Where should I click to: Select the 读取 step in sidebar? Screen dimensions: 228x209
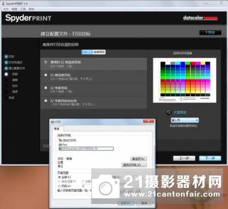pyautogui.click(x=15, y=80)
